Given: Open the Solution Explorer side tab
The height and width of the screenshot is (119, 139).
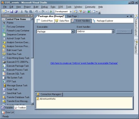Looking at the screenshot, I should (136, 26).
